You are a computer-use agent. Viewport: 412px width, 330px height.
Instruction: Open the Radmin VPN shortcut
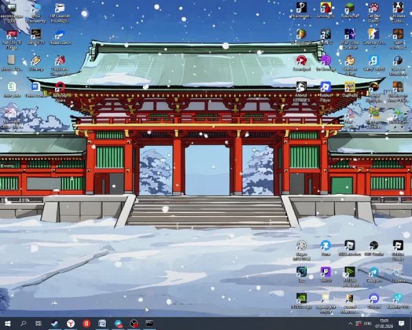pos(398,301)
